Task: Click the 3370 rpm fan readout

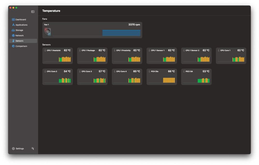Action: tap(134, 25)
